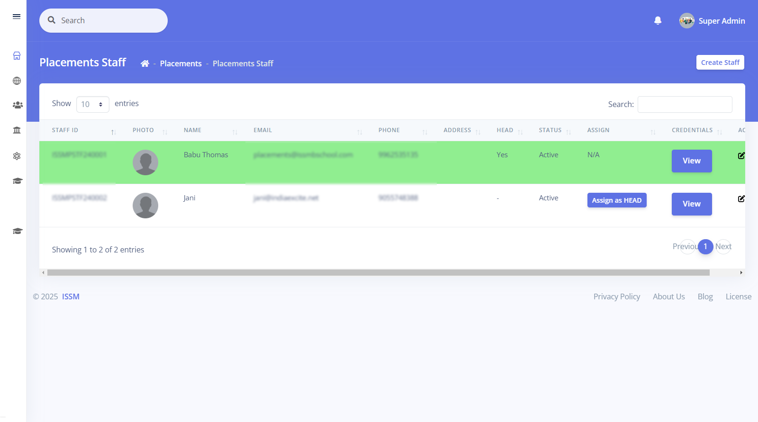Click the horizontal table scrollbar
Screen dimensions: 758x422
pos(378,273)
